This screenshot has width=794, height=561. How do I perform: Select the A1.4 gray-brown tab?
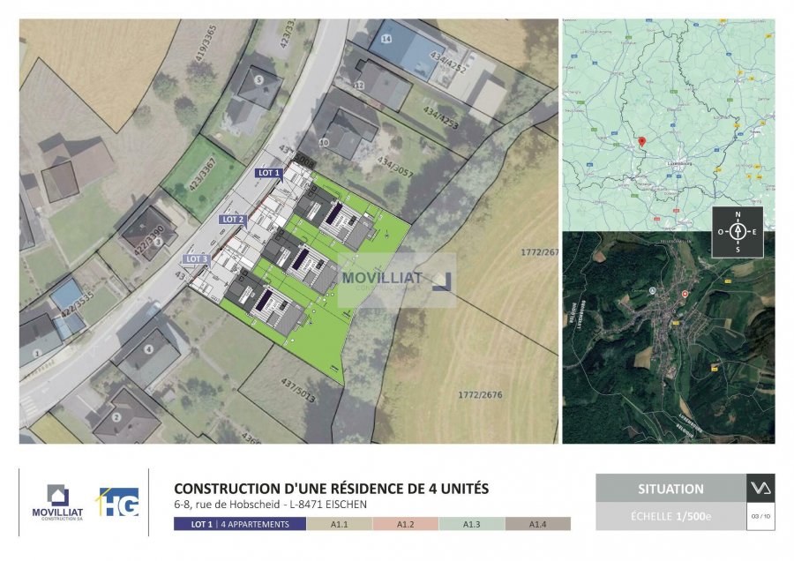click(538, 524)
